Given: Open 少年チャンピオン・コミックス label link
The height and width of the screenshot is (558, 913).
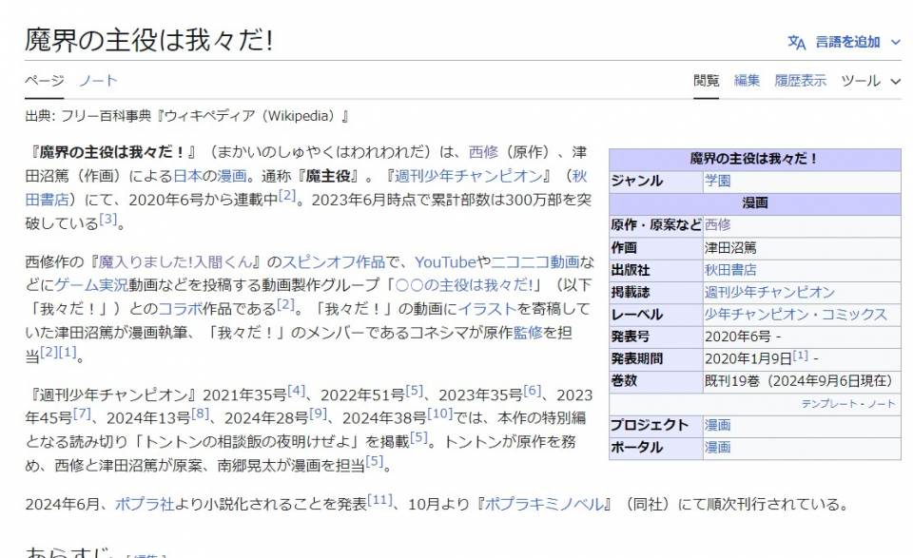Looking at the screenshot, I should (795, 314).
